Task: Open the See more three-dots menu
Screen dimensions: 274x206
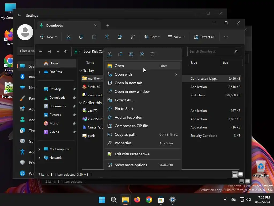Action: tap(226, 37)
